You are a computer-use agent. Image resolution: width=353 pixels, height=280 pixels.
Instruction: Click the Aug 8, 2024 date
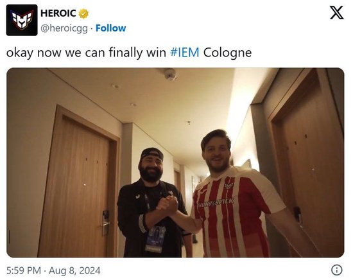(74, 270)
